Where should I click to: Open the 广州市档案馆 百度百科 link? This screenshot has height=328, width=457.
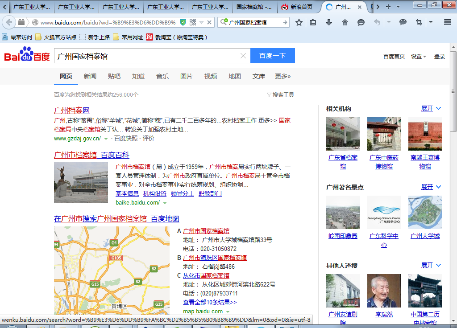point(91,155)
